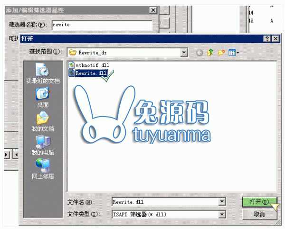The width and height of the screenshot is (285, 229).
Task: Open My Computer (我的电脑) shortcut
Action: pos(43,145)
